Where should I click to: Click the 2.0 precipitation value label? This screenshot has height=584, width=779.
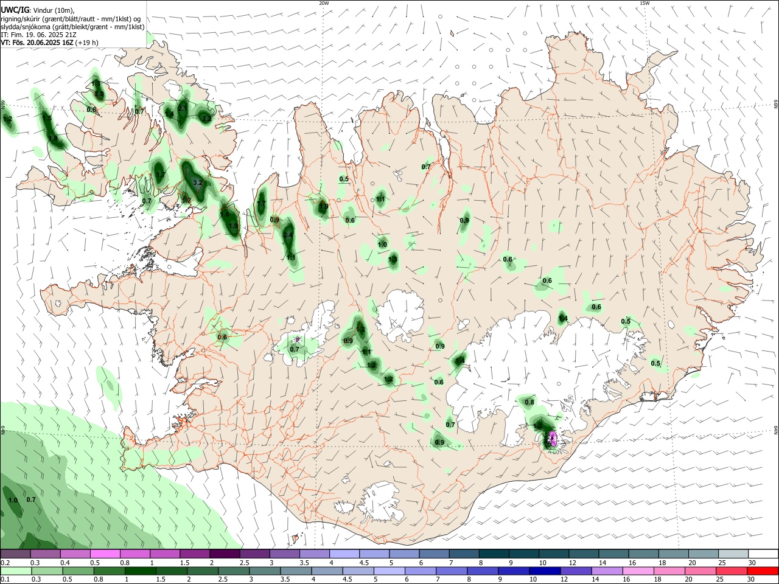[x=99, y=94]
